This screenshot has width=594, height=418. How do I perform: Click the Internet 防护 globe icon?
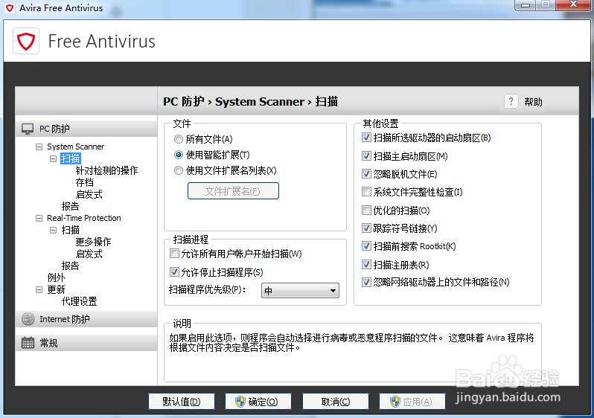click(28, 319)
